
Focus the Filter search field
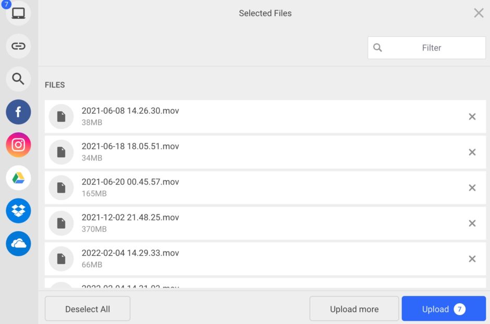click(x=432, y=48)
